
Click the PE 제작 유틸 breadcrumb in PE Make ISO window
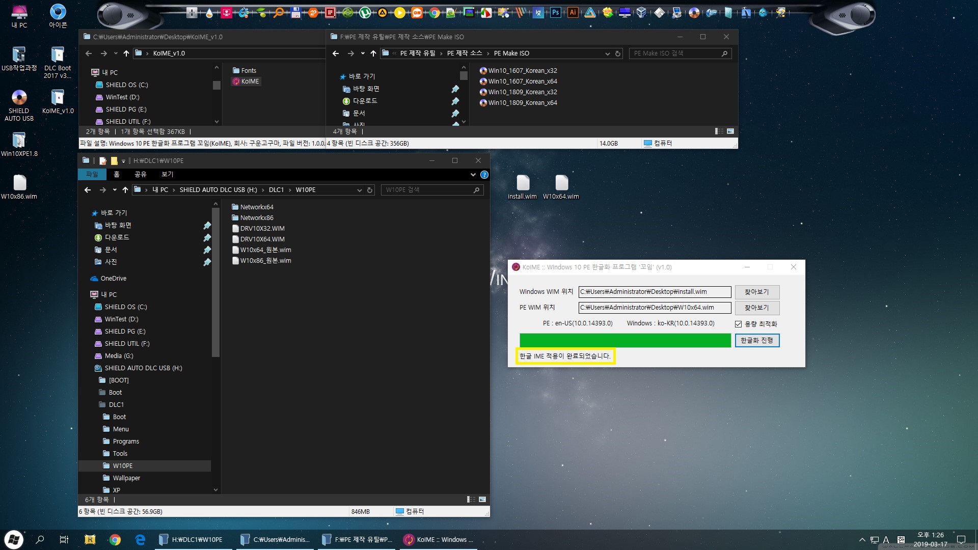click(418, 53)
